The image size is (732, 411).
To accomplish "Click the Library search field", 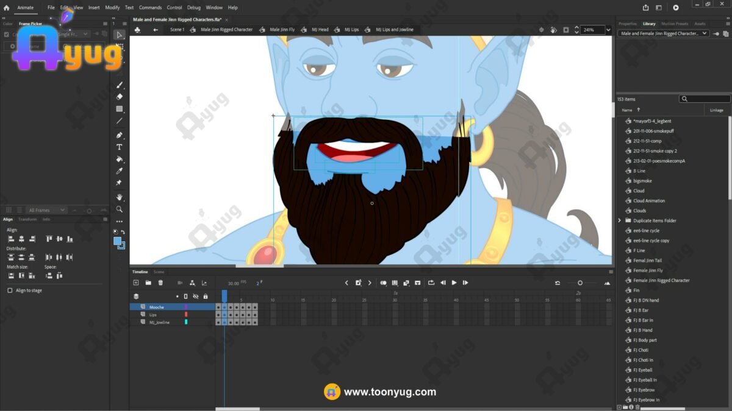I will pyautogui.click(x=705, y=99).
